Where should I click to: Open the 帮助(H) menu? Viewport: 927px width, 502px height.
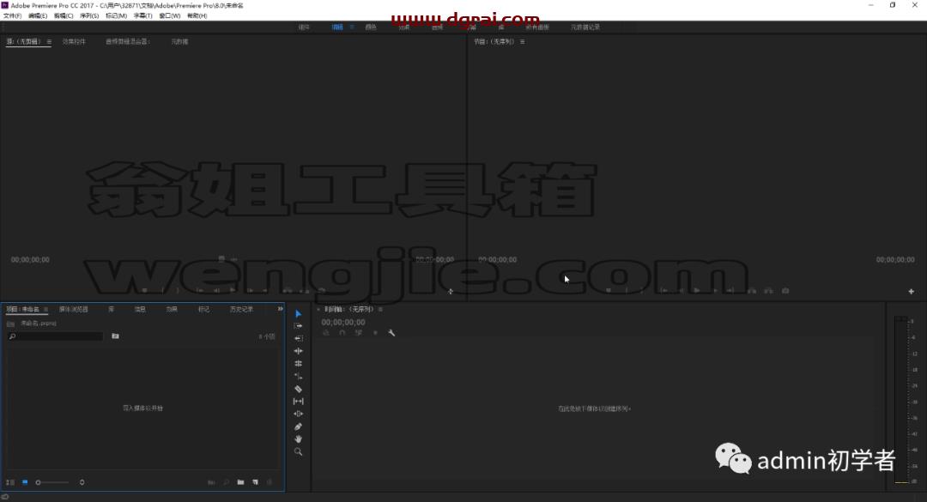pyautogui.click(x=197, y=16)
